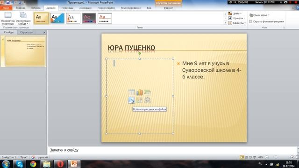Redo the action in quick access toolbar
299x168 pixels.
(20, 2)
